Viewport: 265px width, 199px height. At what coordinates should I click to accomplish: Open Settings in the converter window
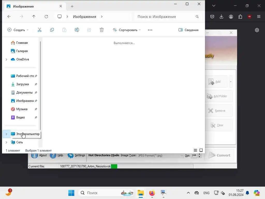(x=76, y=155)
